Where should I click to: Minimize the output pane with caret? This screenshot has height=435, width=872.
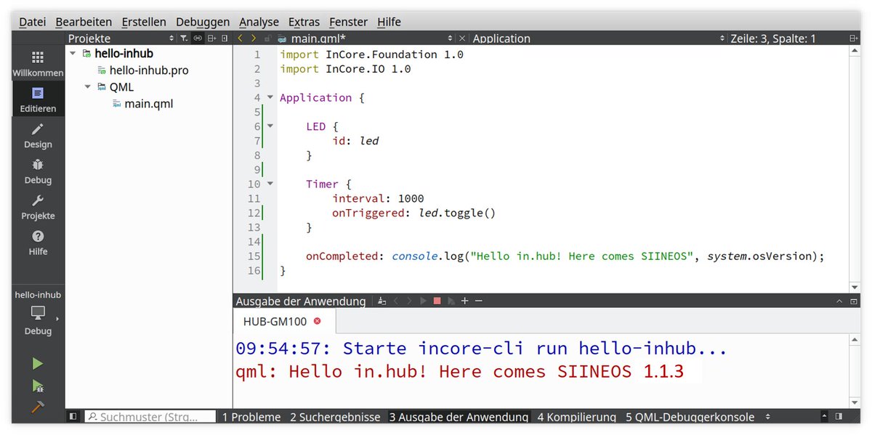840,301
